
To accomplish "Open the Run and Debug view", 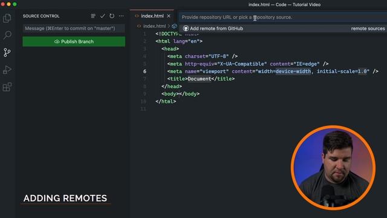I will point(7,70).
